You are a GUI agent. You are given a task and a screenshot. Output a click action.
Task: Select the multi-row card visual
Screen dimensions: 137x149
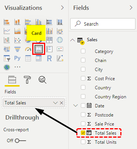tap(49, 49)
